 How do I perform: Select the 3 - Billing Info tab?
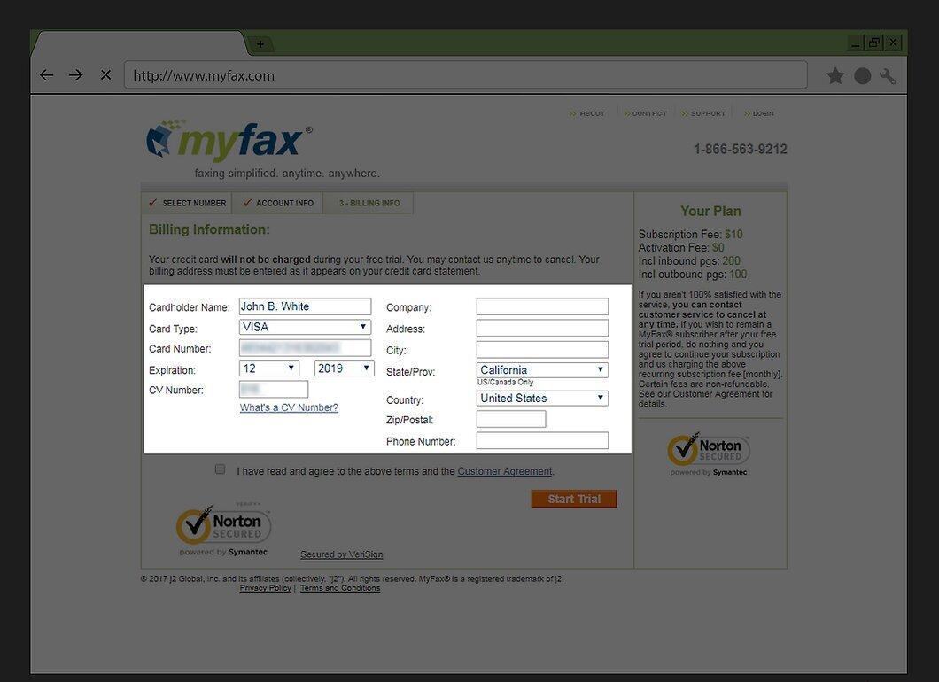tap(369, 203)
